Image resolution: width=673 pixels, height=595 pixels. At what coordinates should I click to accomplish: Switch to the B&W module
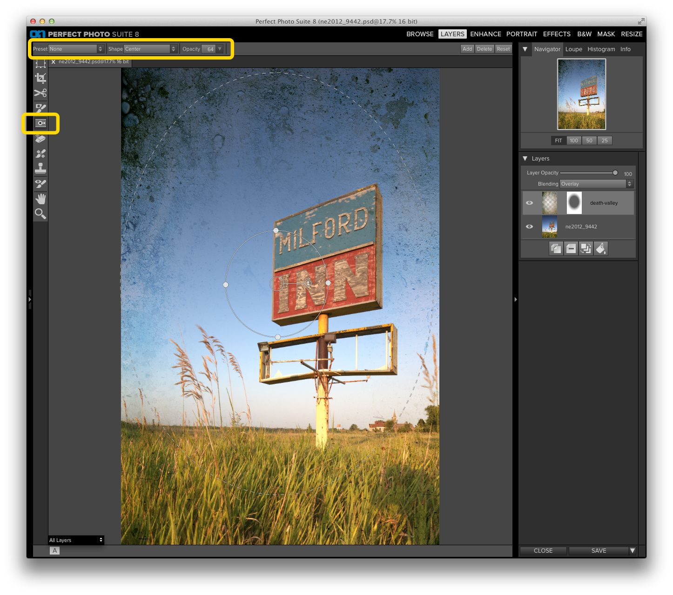584,34
